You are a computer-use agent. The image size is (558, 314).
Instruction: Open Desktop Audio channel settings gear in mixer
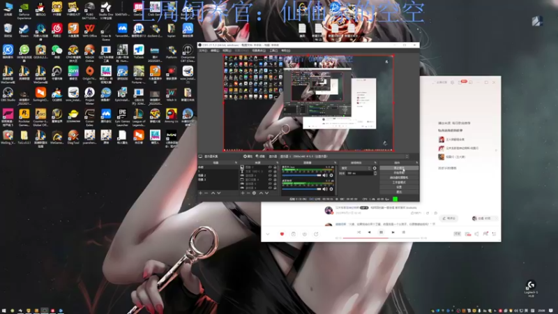coord(331,189)
